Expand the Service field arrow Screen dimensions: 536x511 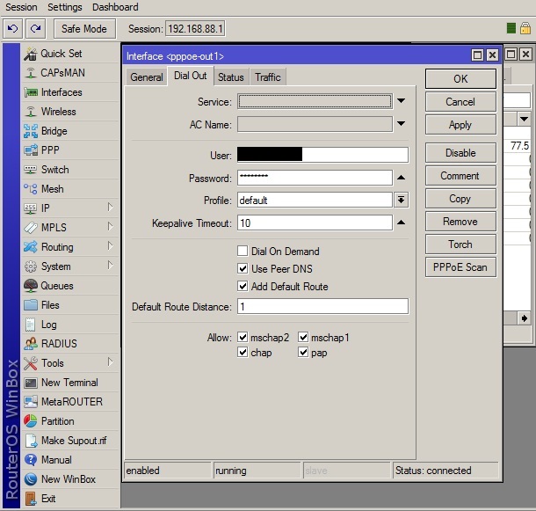(x=401, y=101)
